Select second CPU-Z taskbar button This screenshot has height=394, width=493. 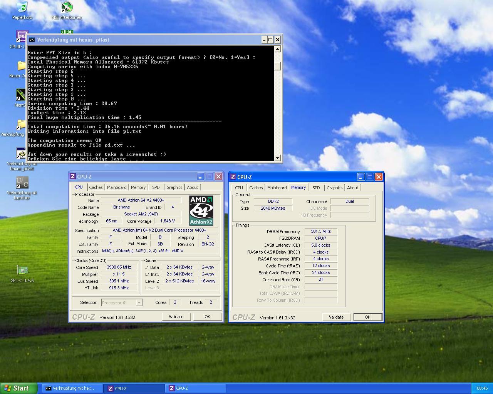(x=196, y=389)
